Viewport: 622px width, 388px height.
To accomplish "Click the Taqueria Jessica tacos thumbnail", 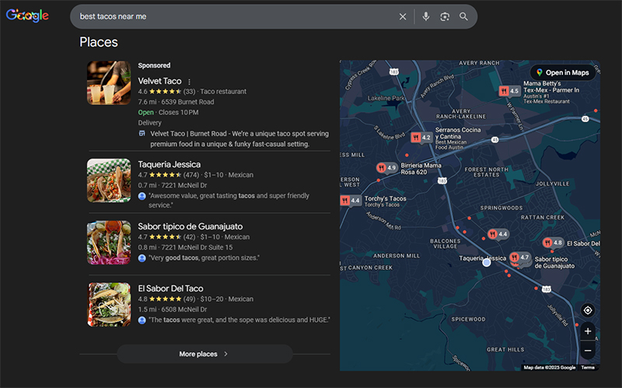I will (x=109, y=180).
